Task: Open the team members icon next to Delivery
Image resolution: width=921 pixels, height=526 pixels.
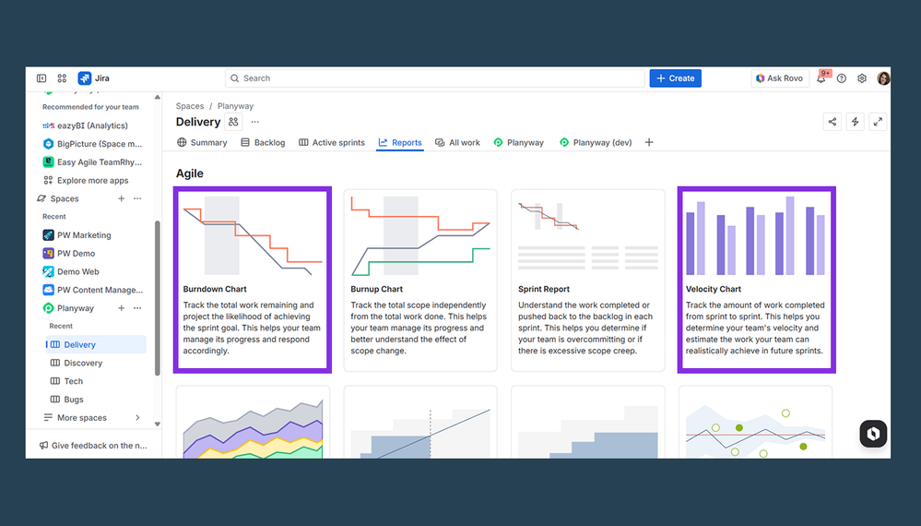Action: [x=233, y=122]
